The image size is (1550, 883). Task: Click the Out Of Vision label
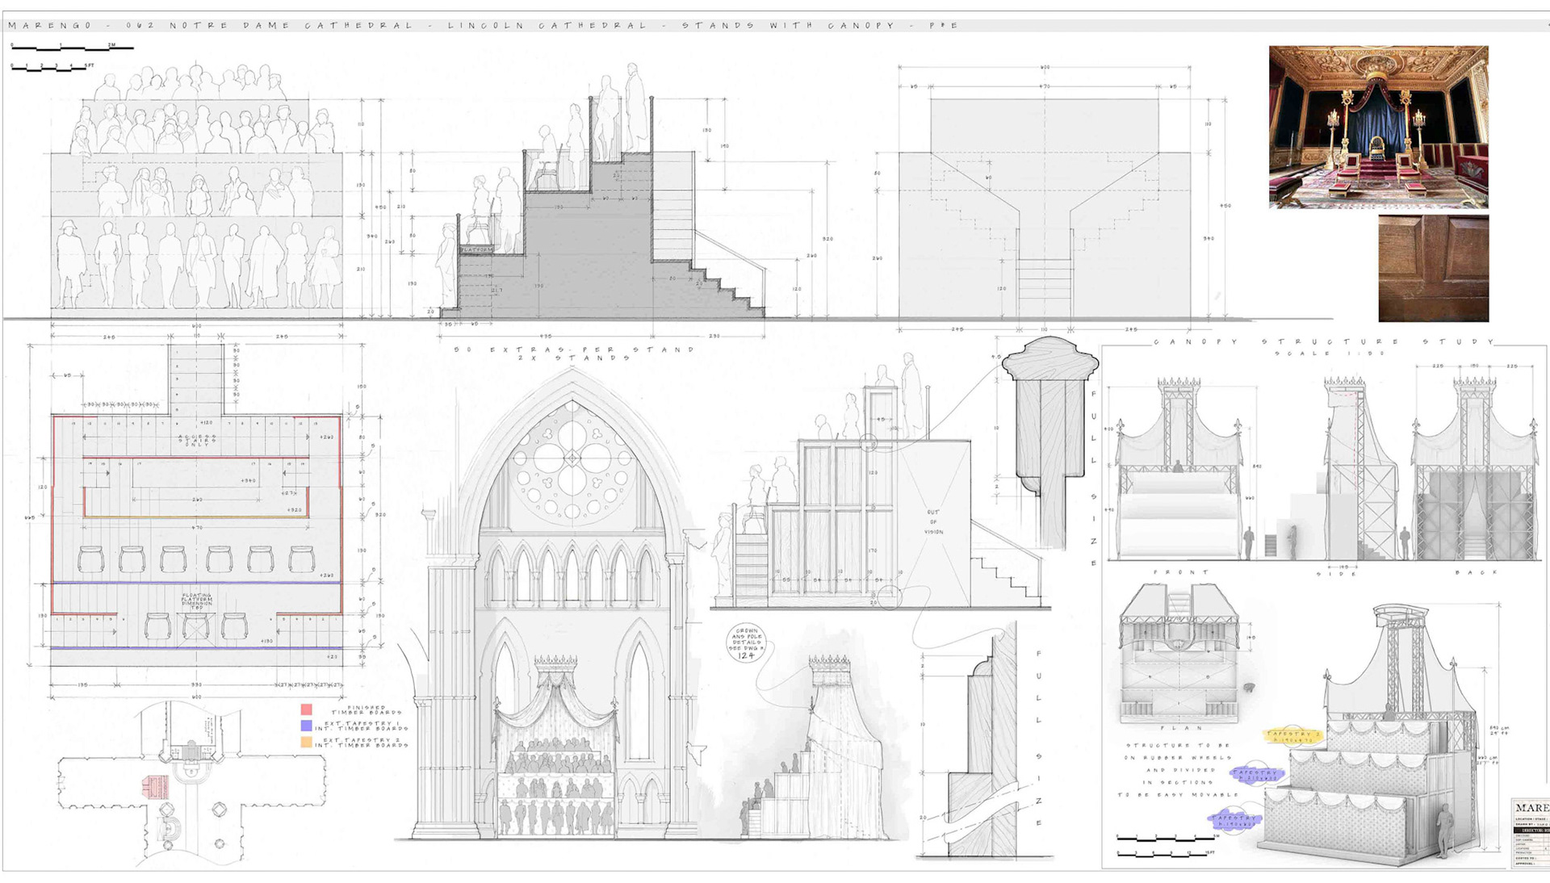pyautogui.click(x=933, y=522)
